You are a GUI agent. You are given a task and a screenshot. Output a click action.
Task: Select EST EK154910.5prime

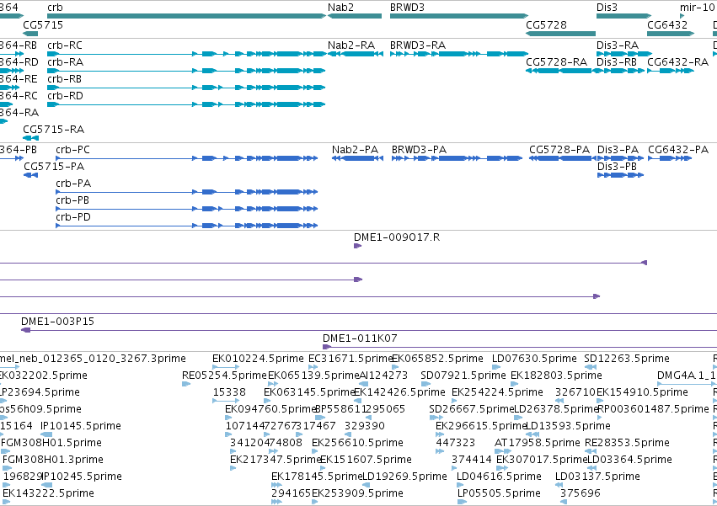600,401
